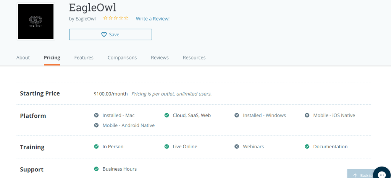
Task: Click the Installed - Mac text
Action: (x=118, y=115)
